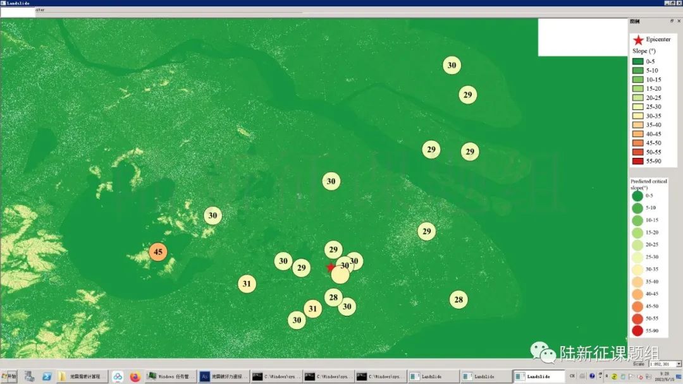Open Firefox from the taskbar

tap(135, 376)
